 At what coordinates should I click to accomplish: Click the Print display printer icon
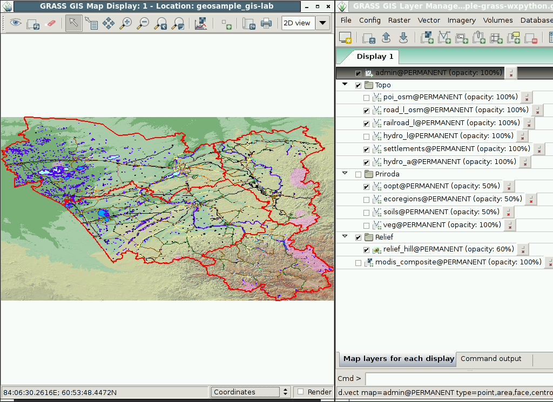(266, 23)
